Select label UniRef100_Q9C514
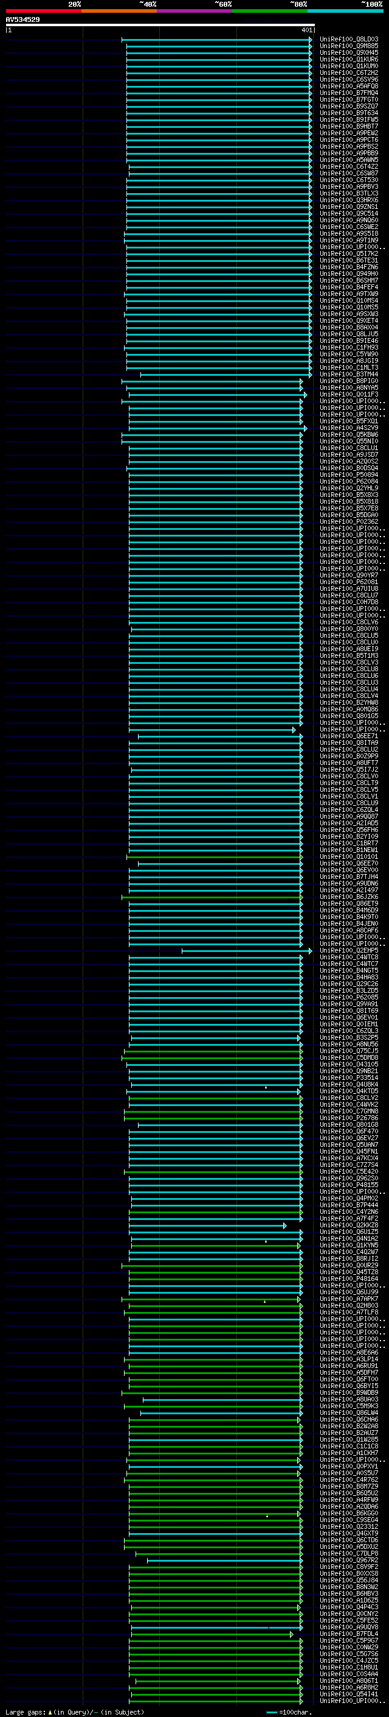Viewport: 389px width, 1717px height. 349,214
